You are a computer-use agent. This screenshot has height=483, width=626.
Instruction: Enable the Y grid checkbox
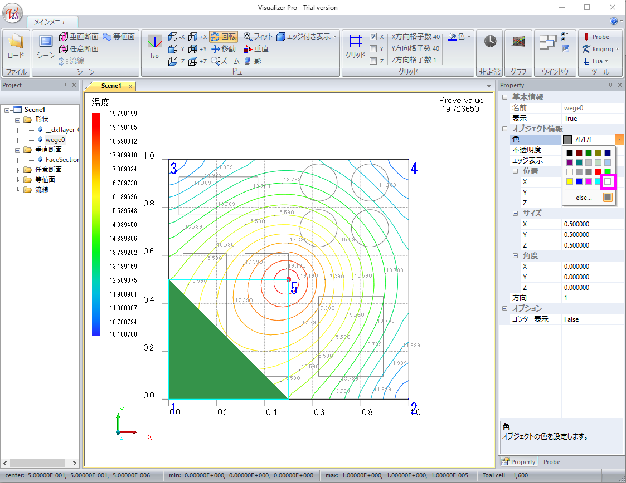[373, 49]
